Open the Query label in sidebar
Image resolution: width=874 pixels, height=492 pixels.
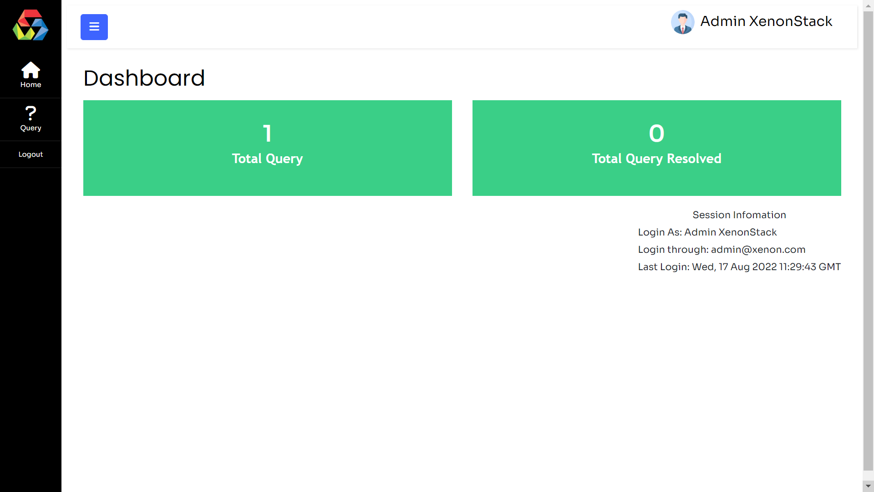[x=30, y=128]
